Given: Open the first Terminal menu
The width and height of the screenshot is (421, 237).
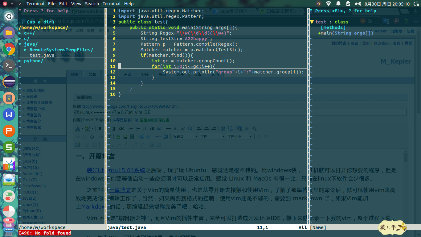Looking at the screenshot, I should (35, 4).
